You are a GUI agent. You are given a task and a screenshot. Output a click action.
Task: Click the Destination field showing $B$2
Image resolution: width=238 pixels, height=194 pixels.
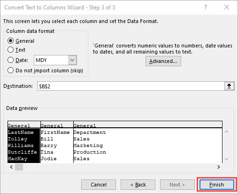(131, 86)
